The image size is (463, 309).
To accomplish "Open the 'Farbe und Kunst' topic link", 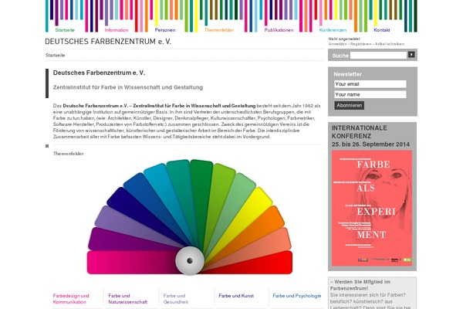I will tap(236, 296).
